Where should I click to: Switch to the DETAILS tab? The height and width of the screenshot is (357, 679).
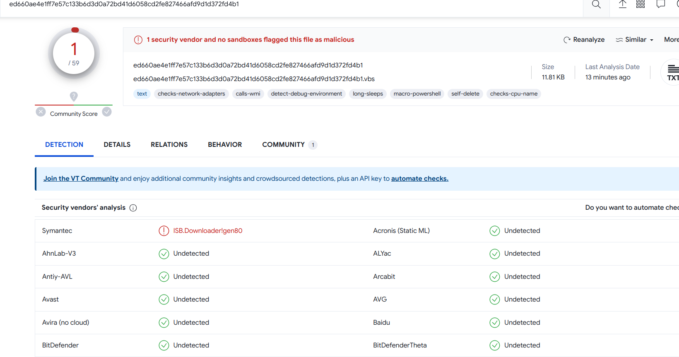coord(117,145)
